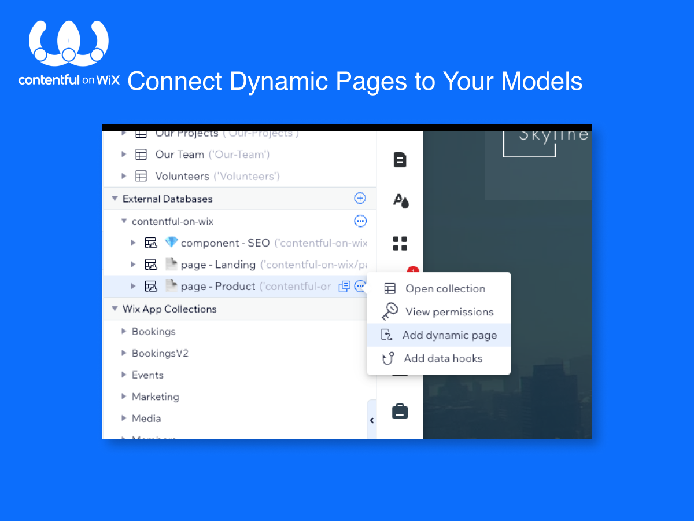The width and height of the screenshot is (694, 521).
Task: Select the page - Landing label
Action: [x=218, y=265]
